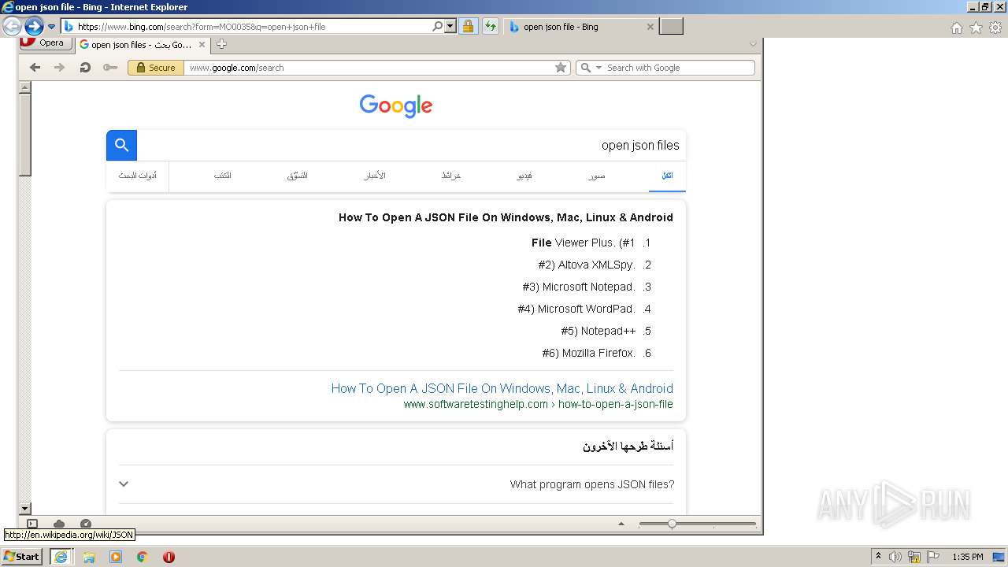The height and width of the screenshot is (567, 1008).
Task: Open the Opera view options arrow
Action: pos(621,524)
